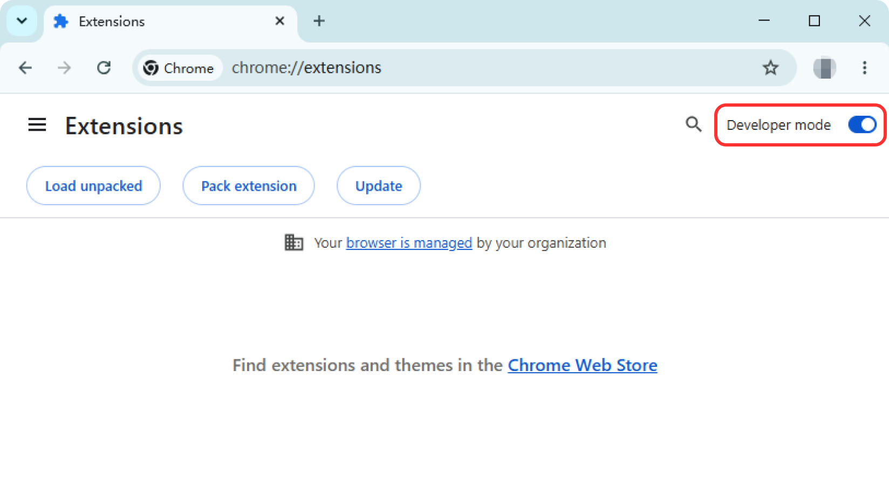Bookmark this page with the star icon

pyautogui.click(x=770, y=68)
